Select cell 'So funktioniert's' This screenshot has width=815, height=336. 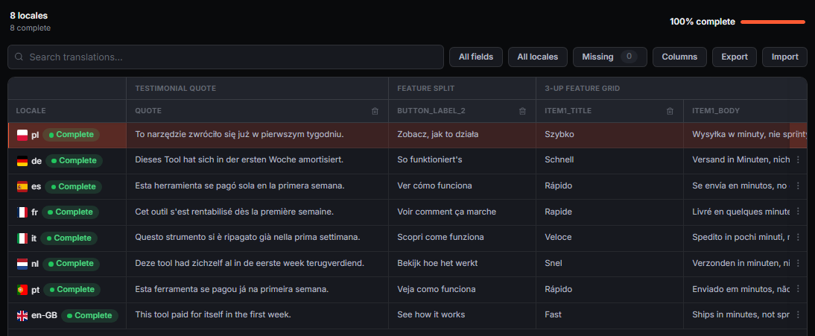pos(462,161)
